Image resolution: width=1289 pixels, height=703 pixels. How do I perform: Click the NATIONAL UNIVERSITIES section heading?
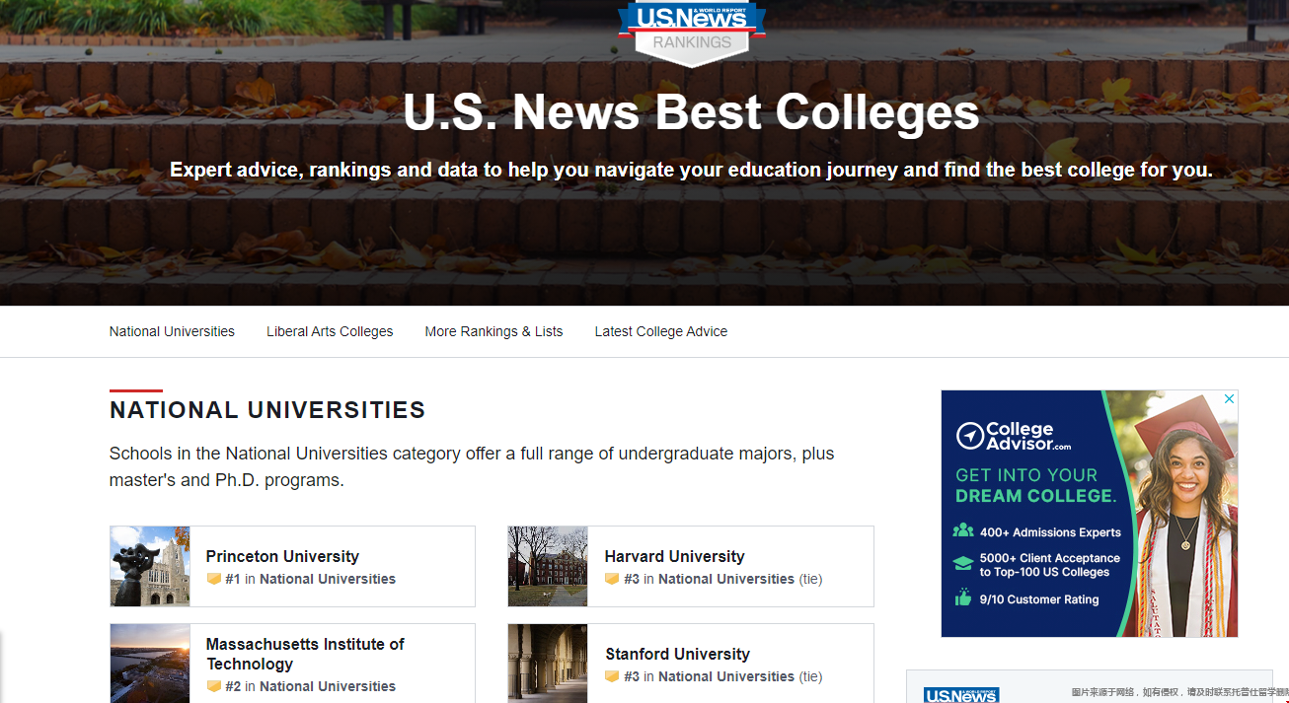point(267,410)
